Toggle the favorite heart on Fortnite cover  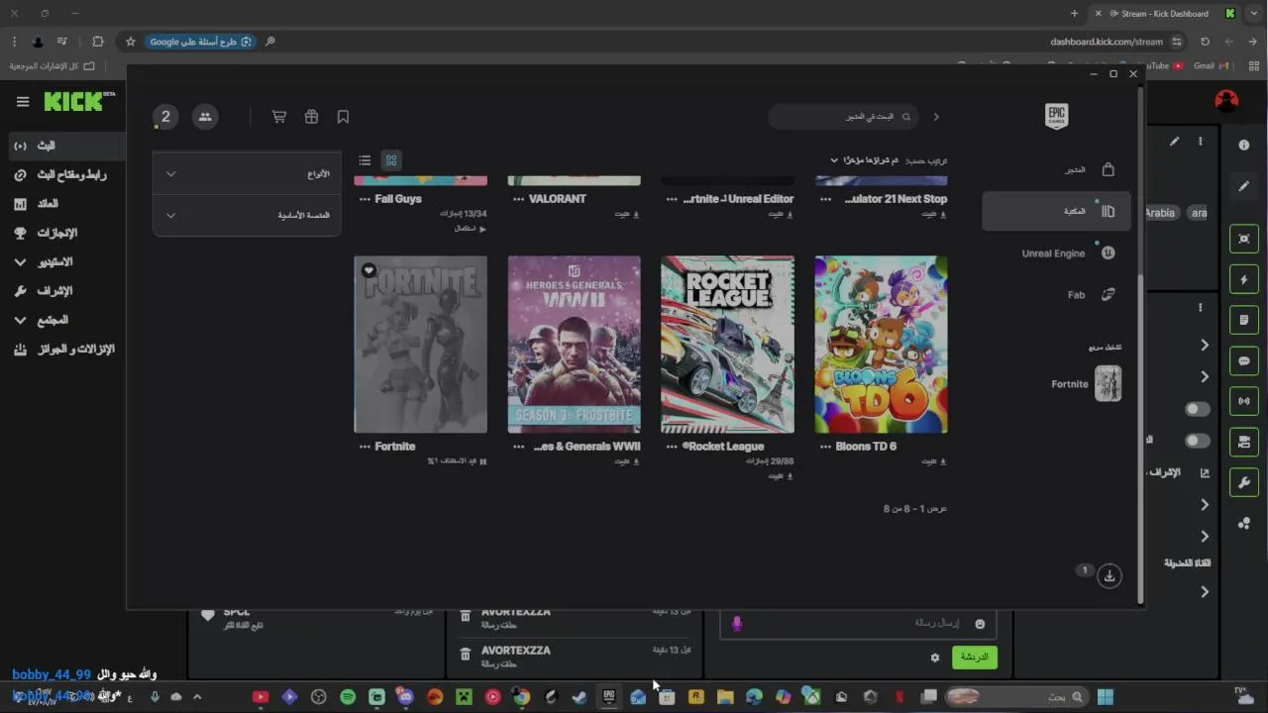(x=369, y=270)
